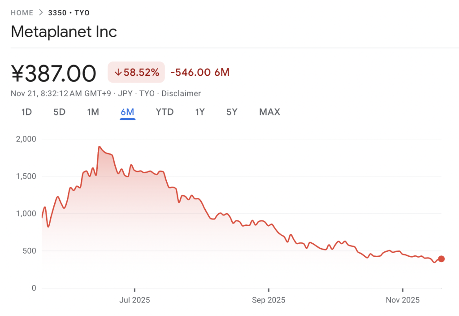Click the HOME breadcrumb link
The height and width of the screenshot is (316, 459).
coord(22,13)
